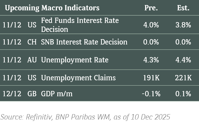Viewport: 199px width, 122px height.
Task: Select the "Pre." column header
Action: point(151,8)
